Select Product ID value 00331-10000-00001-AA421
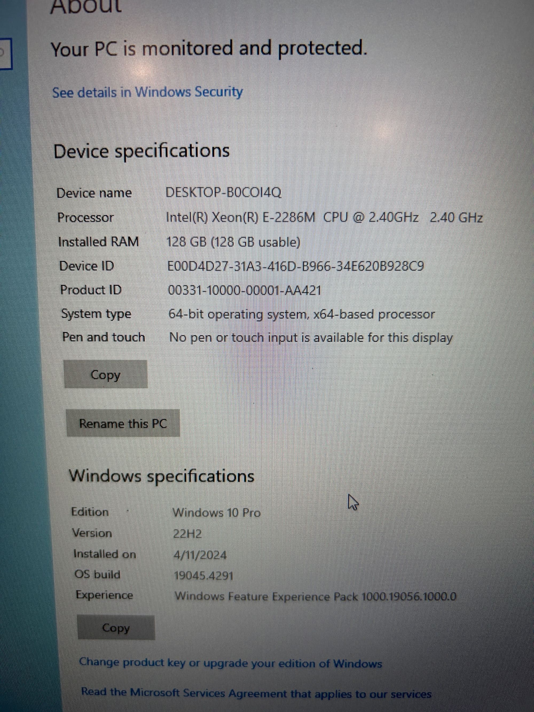 pyautogui.click(x=245, y=290)
